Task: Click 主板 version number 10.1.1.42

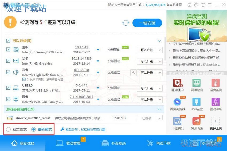Action: click(81, 47)
